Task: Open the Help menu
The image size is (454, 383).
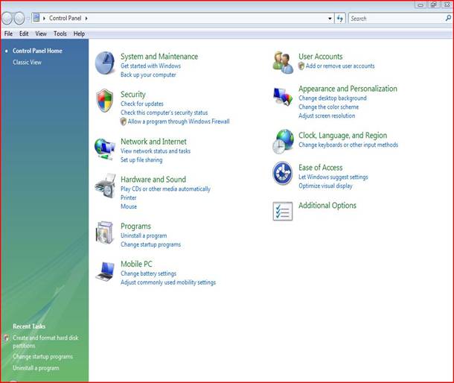Action: click(x=79, y=34)
